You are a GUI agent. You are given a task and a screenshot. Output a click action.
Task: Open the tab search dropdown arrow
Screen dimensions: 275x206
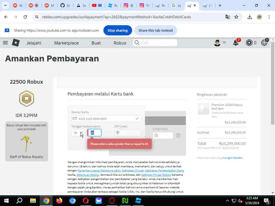pos(5,5)
